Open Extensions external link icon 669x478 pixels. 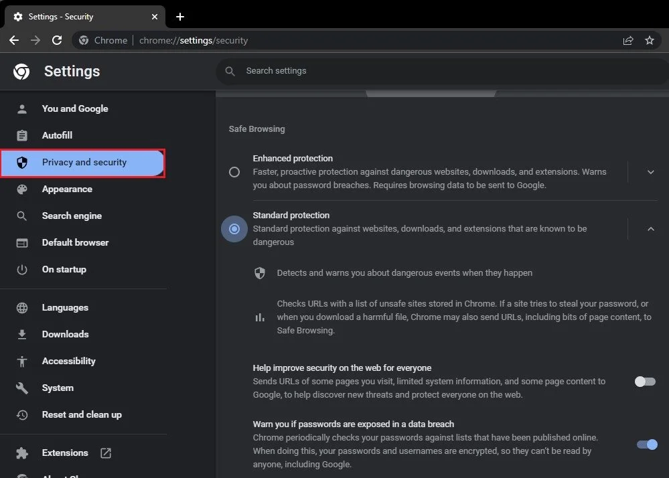[106, 453]
